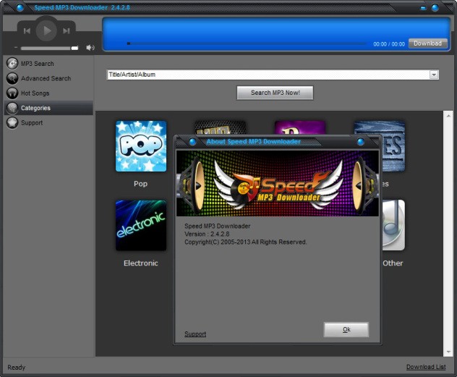
Task: Click Ok in the About dialog
Action: coord(346,329)
